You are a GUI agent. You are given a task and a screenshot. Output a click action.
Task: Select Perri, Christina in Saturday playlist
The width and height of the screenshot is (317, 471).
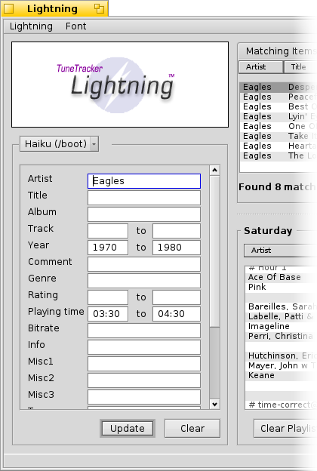click(281, 336)
